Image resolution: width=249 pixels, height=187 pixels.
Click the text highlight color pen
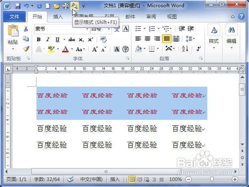click(51, 49)
